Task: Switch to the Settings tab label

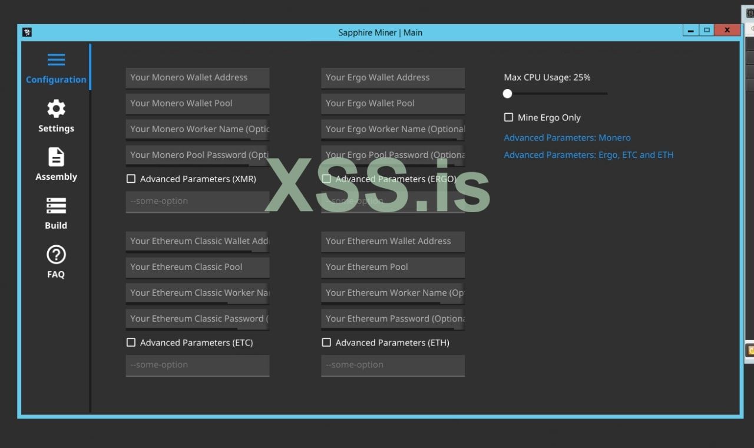Action: pos(56,129)
